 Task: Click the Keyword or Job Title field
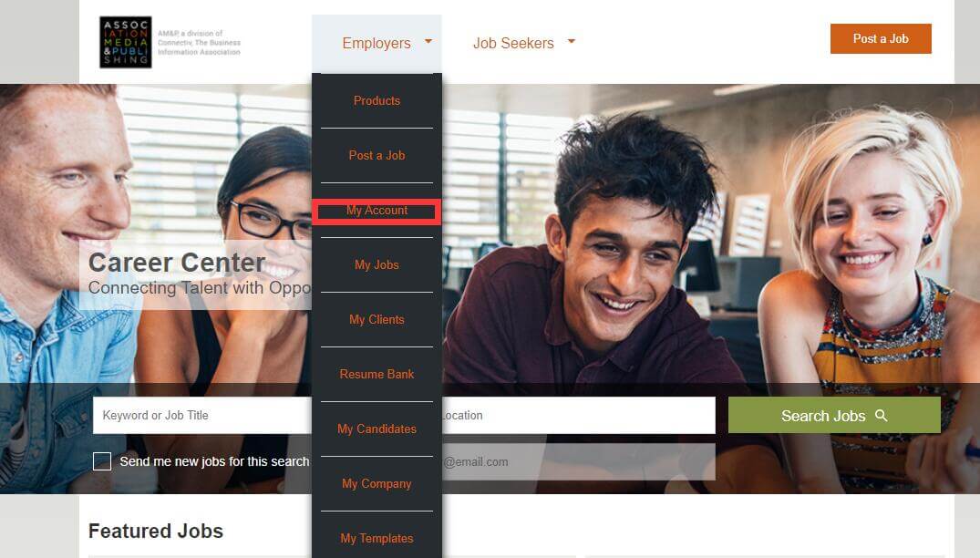(x=202, y=416)
